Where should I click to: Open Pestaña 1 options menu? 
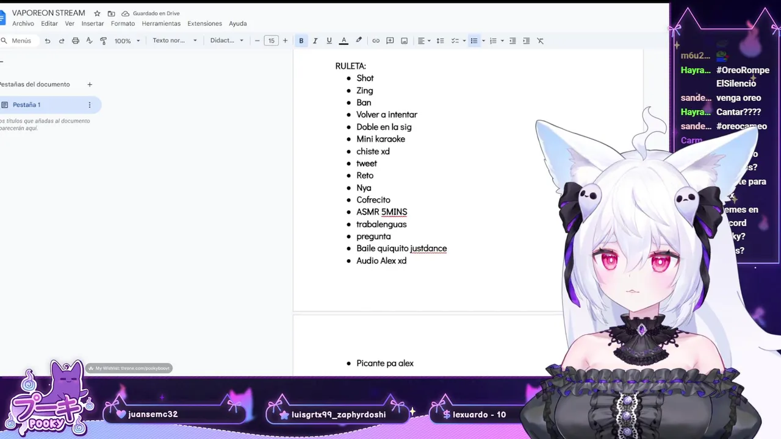[x=90, y=105]
